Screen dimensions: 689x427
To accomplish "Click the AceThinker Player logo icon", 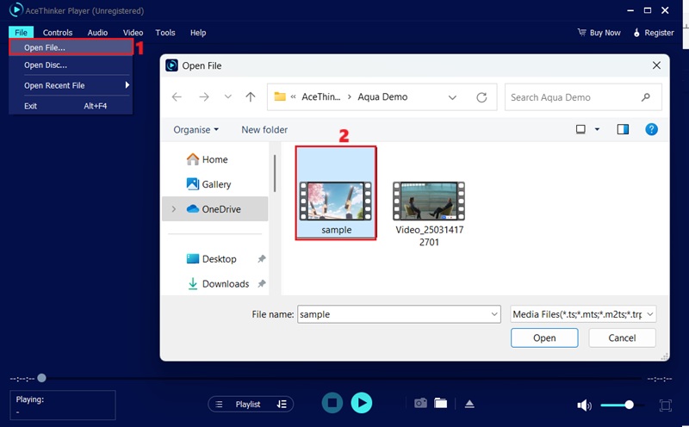I will (x=16, y=9).
